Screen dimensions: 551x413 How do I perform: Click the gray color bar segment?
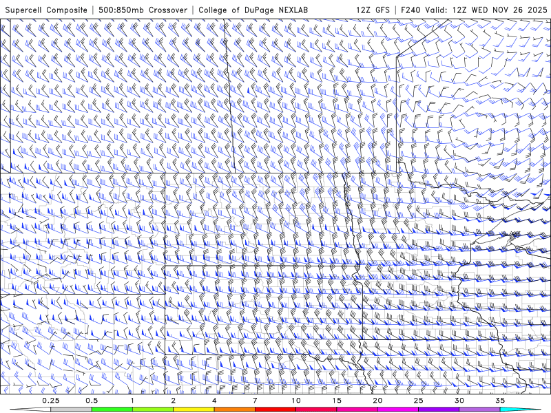click(x=71, y=410)
